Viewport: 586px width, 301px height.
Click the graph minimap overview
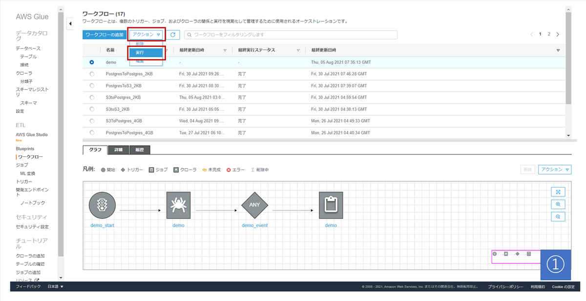coord(516,257)
